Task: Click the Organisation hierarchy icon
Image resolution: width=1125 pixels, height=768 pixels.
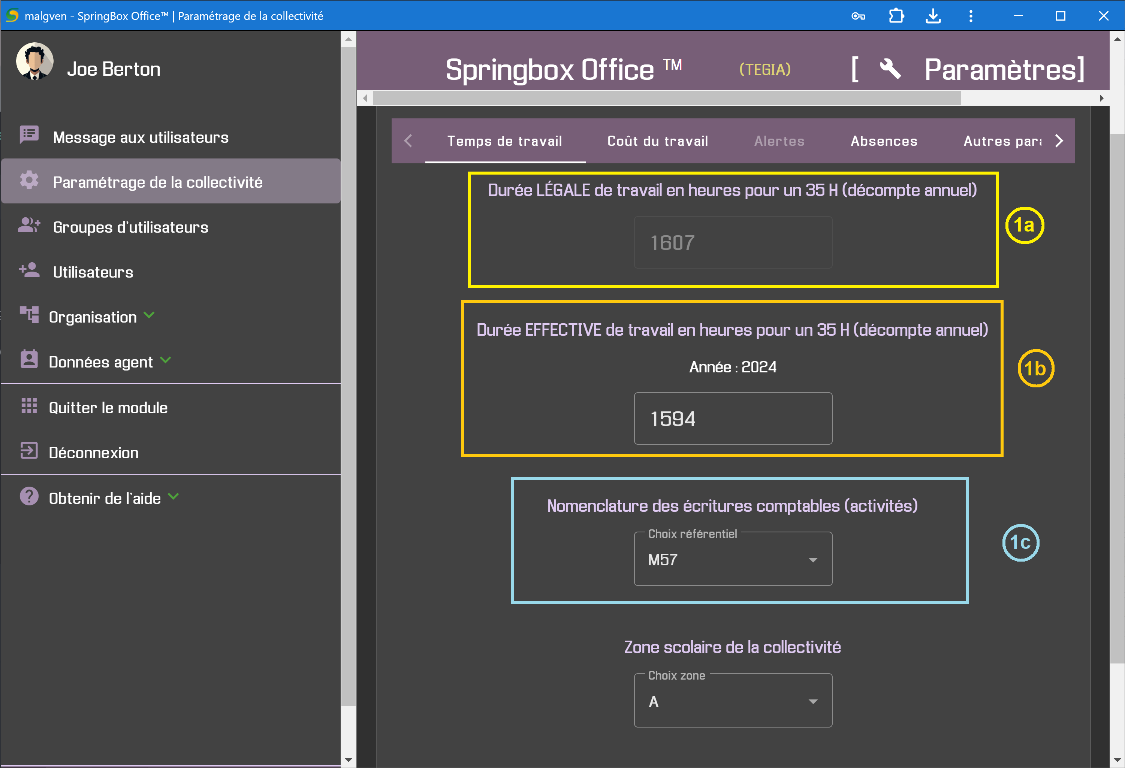Action: pyautogui.click(x=29, y=315)
